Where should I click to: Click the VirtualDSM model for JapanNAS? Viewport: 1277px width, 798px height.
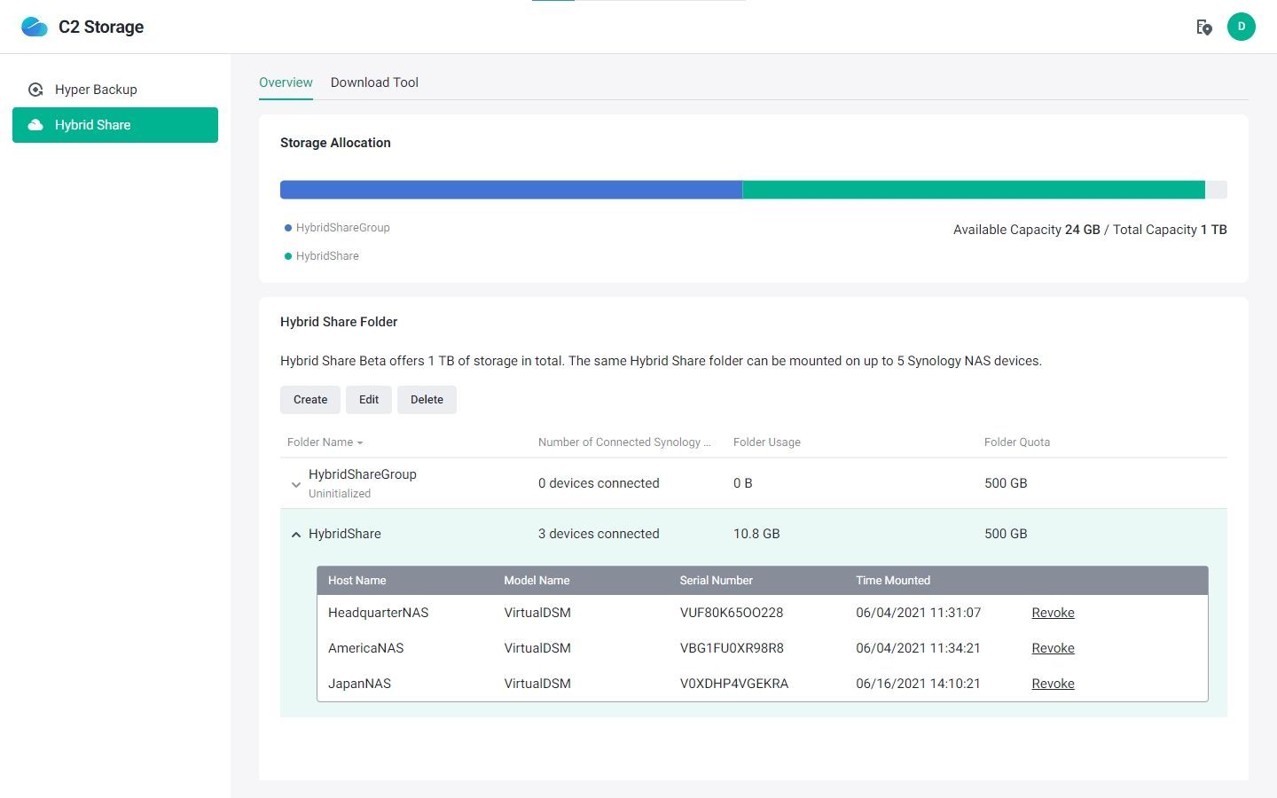tap(537, 684)
